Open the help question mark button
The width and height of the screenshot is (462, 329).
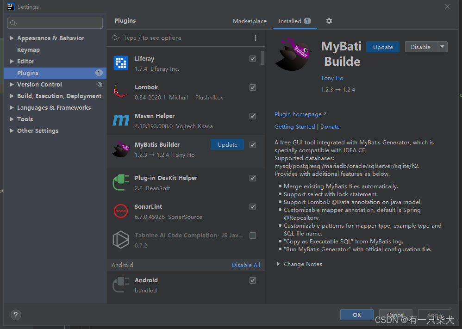16,315
